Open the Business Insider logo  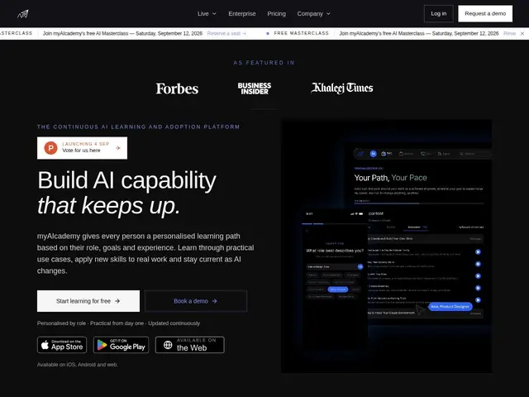coord(255,88)
